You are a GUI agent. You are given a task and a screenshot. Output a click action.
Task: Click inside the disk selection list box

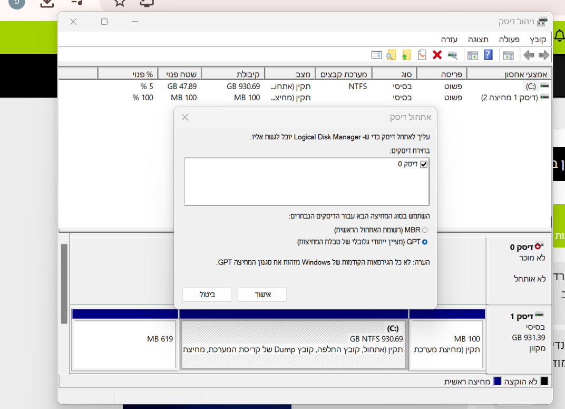(307, 182)
